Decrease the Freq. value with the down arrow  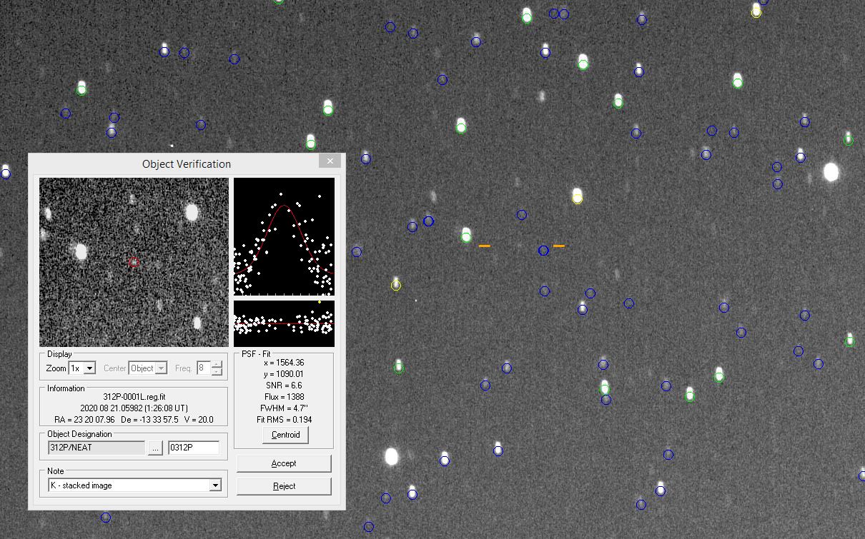(217, 372)
